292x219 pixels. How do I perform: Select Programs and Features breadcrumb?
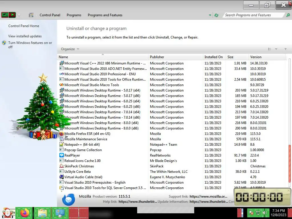pyautogui.click(x=105, y=15)
